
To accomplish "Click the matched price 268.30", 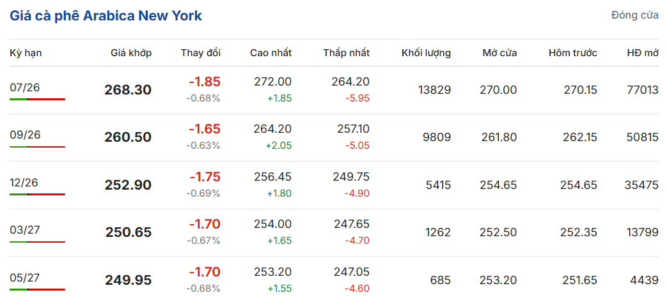I will point(128,90).
